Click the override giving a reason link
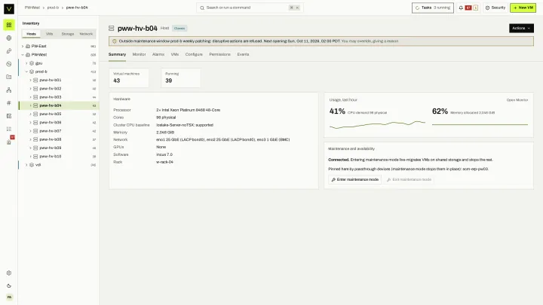This screenshot has height=305, width=543. click(x=370, y=41)
